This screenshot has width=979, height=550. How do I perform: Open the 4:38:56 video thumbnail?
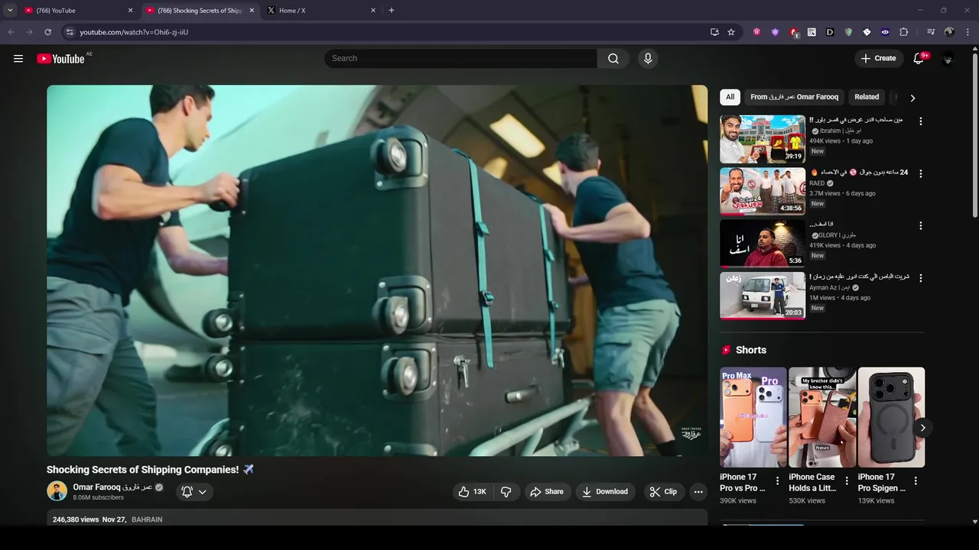[763, 191]
